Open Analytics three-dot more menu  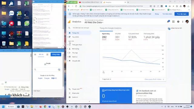(x=182, y=21)
